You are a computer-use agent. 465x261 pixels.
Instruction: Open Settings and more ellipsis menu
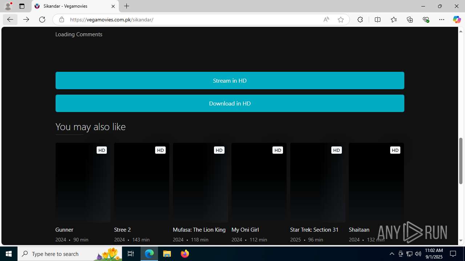[442, 20]
